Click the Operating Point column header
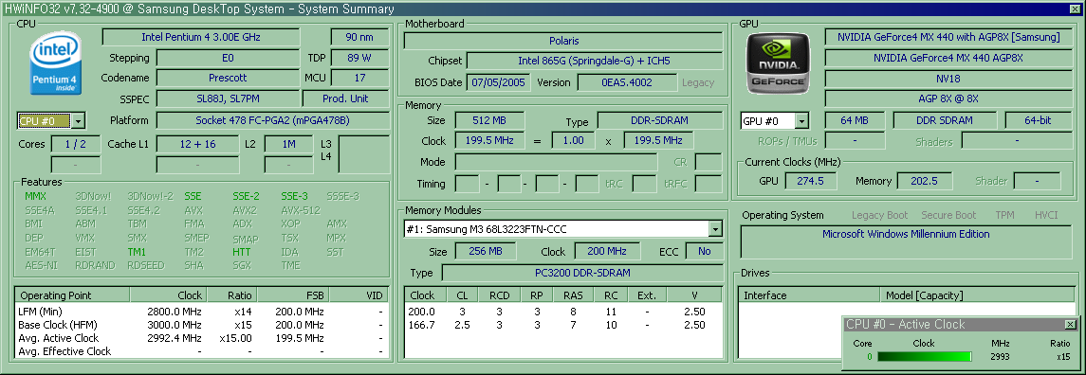 pos(72,295)
